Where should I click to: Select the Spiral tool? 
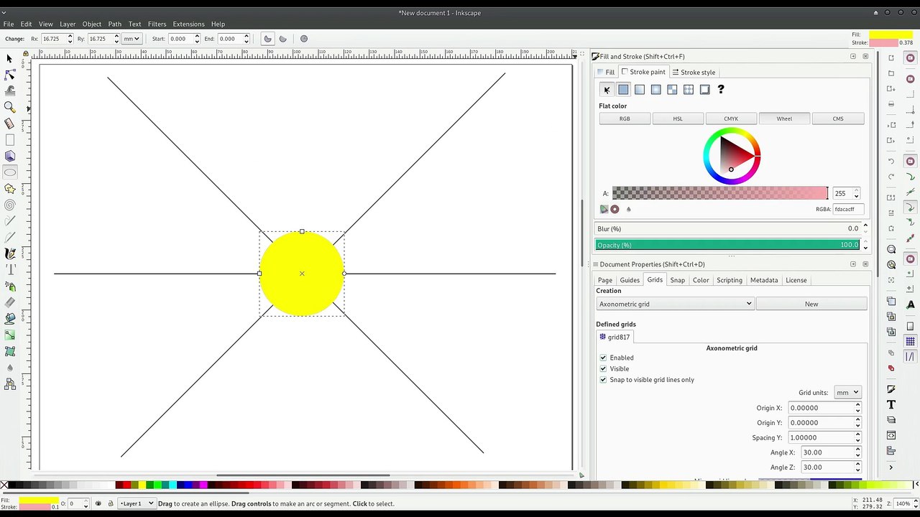coord(10,205)
